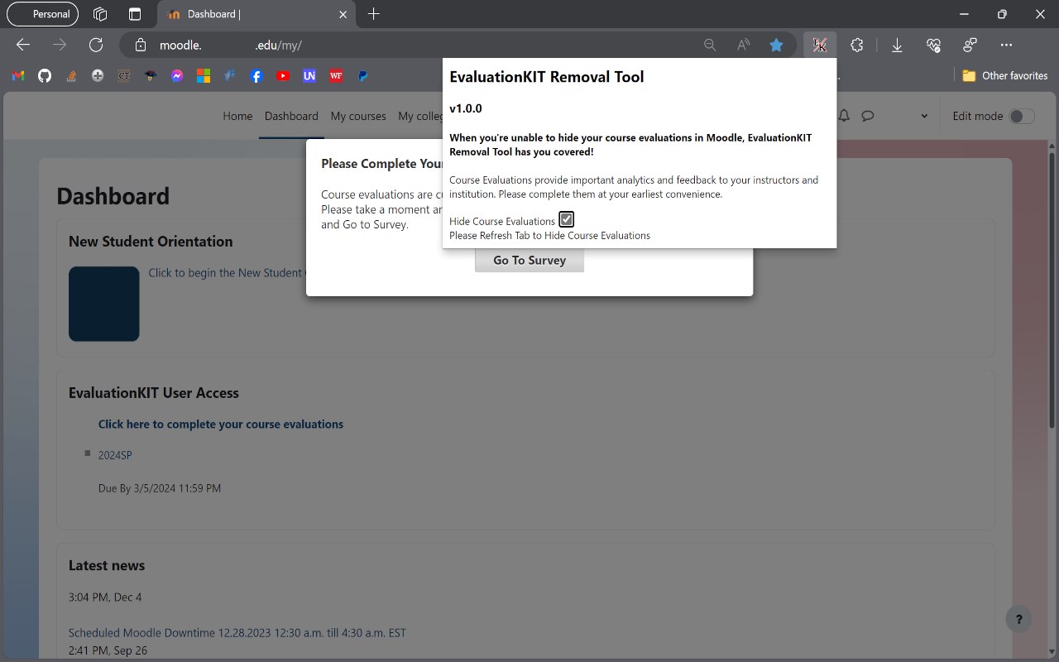Open Browser essentials heart icon
The height and width of the screenshot is (662, 1059).
point(934,46)
